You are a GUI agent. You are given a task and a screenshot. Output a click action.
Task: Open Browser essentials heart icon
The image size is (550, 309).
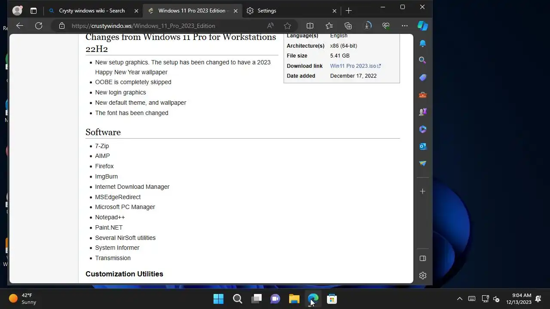click(x=386, y=26)
